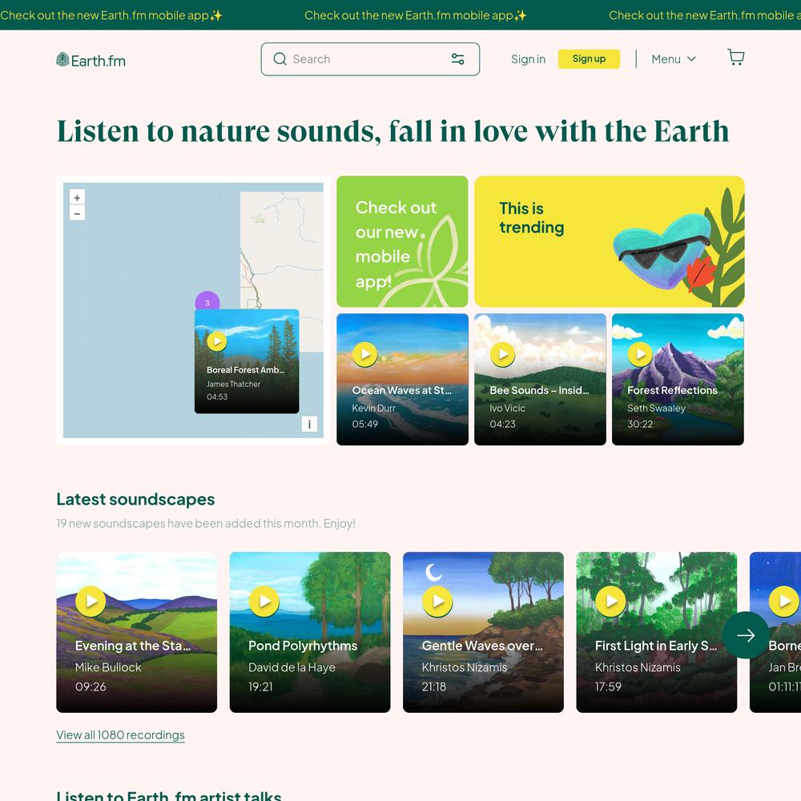The width and height of the screenshot is (801, 801).
Task: Open the search filter options icon
Action: pyautogui.click(x=457, y=59)
